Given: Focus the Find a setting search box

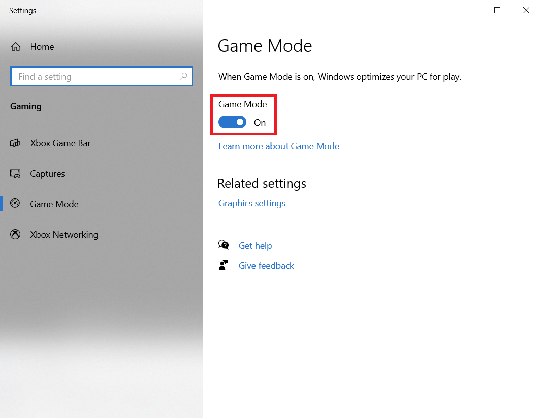Looking at the screenshot, I should point(102,76).
